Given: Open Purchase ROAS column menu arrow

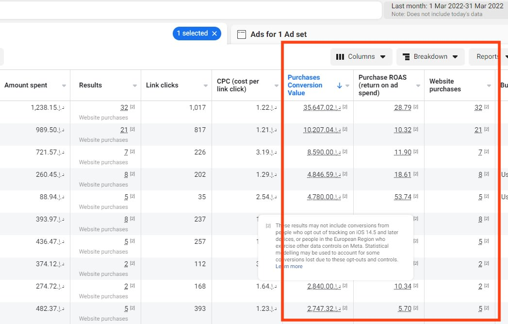Looking at the screenshot, I should pyautogui.click(x=418, y=85).
